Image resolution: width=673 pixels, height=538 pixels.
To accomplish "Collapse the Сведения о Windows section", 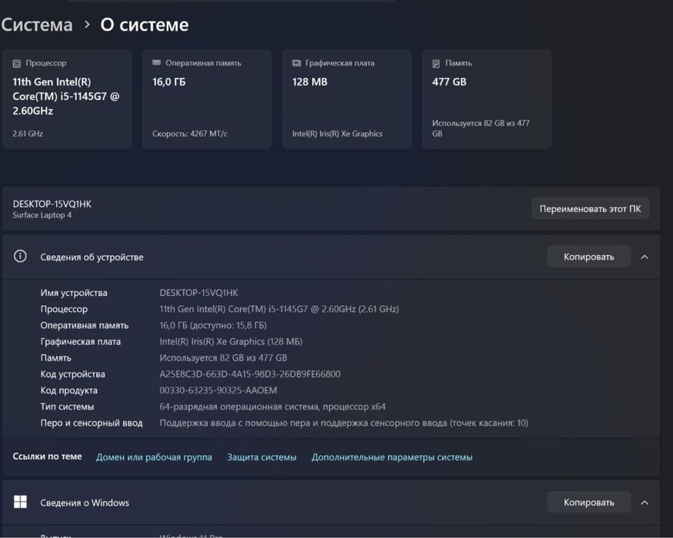I will tap(645, 503).
